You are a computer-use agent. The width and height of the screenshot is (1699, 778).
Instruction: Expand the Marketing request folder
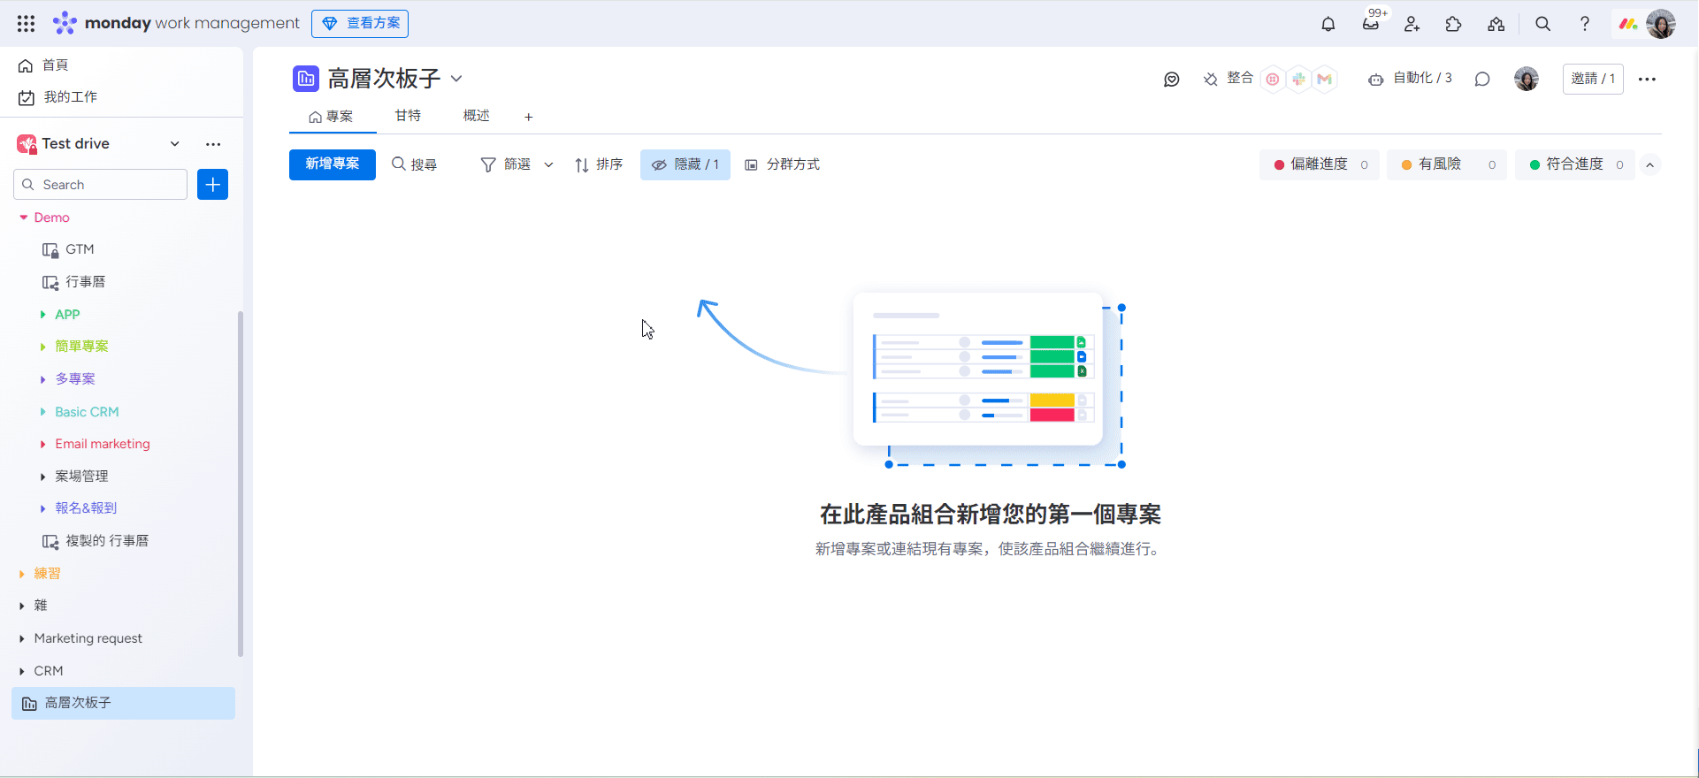click(x=22, y=638)
